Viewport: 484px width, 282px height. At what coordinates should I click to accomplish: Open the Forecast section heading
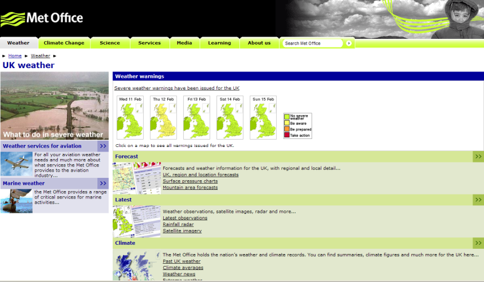(x=127, y=157)
